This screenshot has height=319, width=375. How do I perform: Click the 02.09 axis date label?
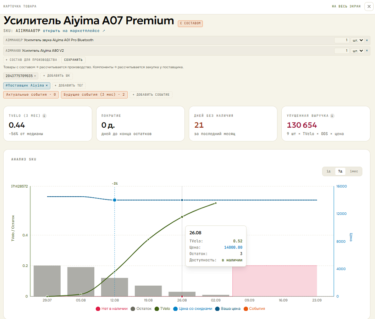click(x=216, y=300)
